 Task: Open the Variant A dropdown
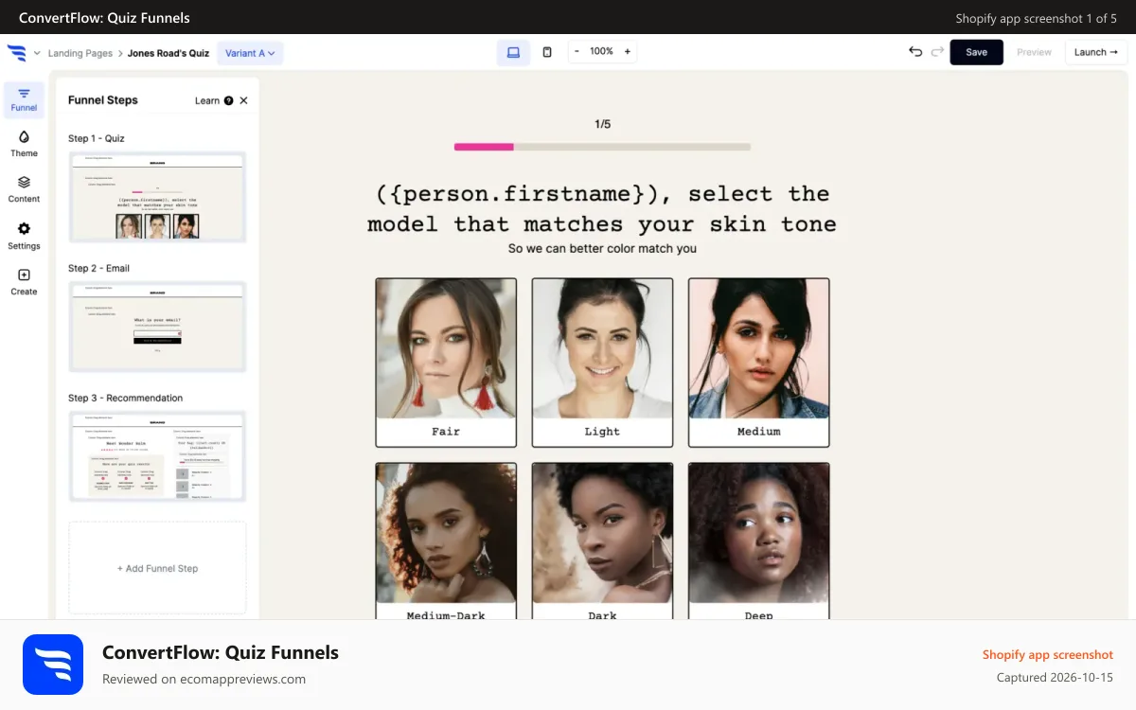[250, 53]
